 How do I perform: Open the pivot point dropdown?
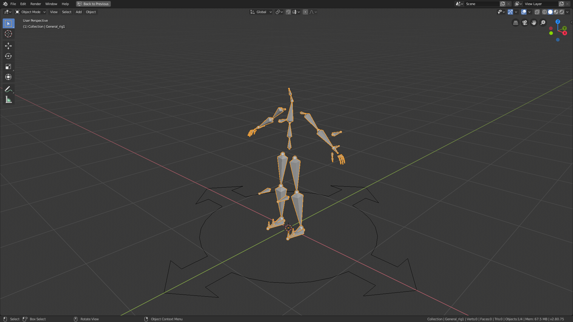(278, 12)
